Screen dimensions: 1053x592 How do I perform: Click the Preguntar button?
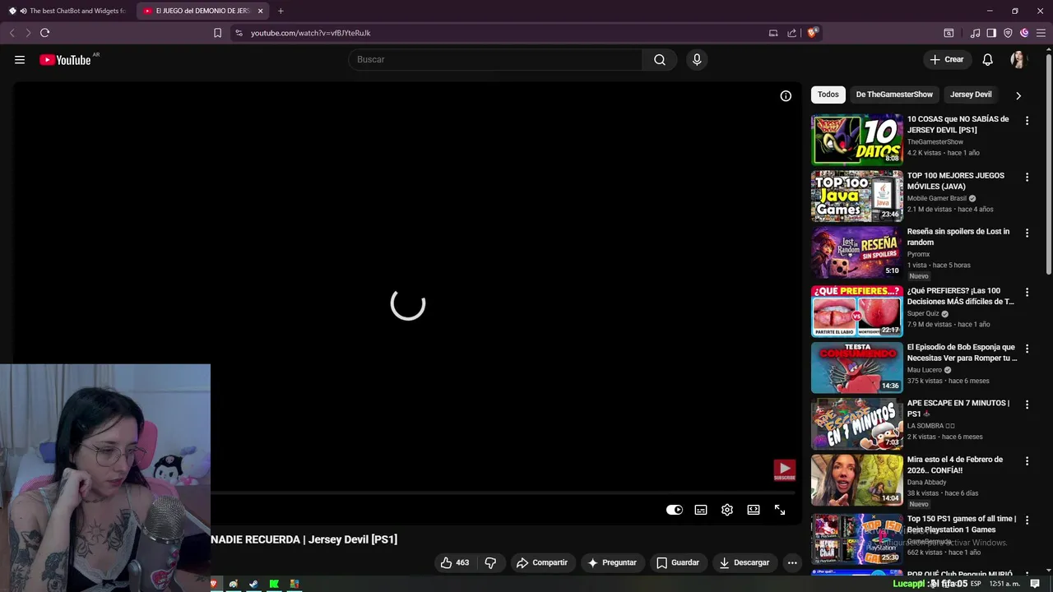[x=611, y=562]
